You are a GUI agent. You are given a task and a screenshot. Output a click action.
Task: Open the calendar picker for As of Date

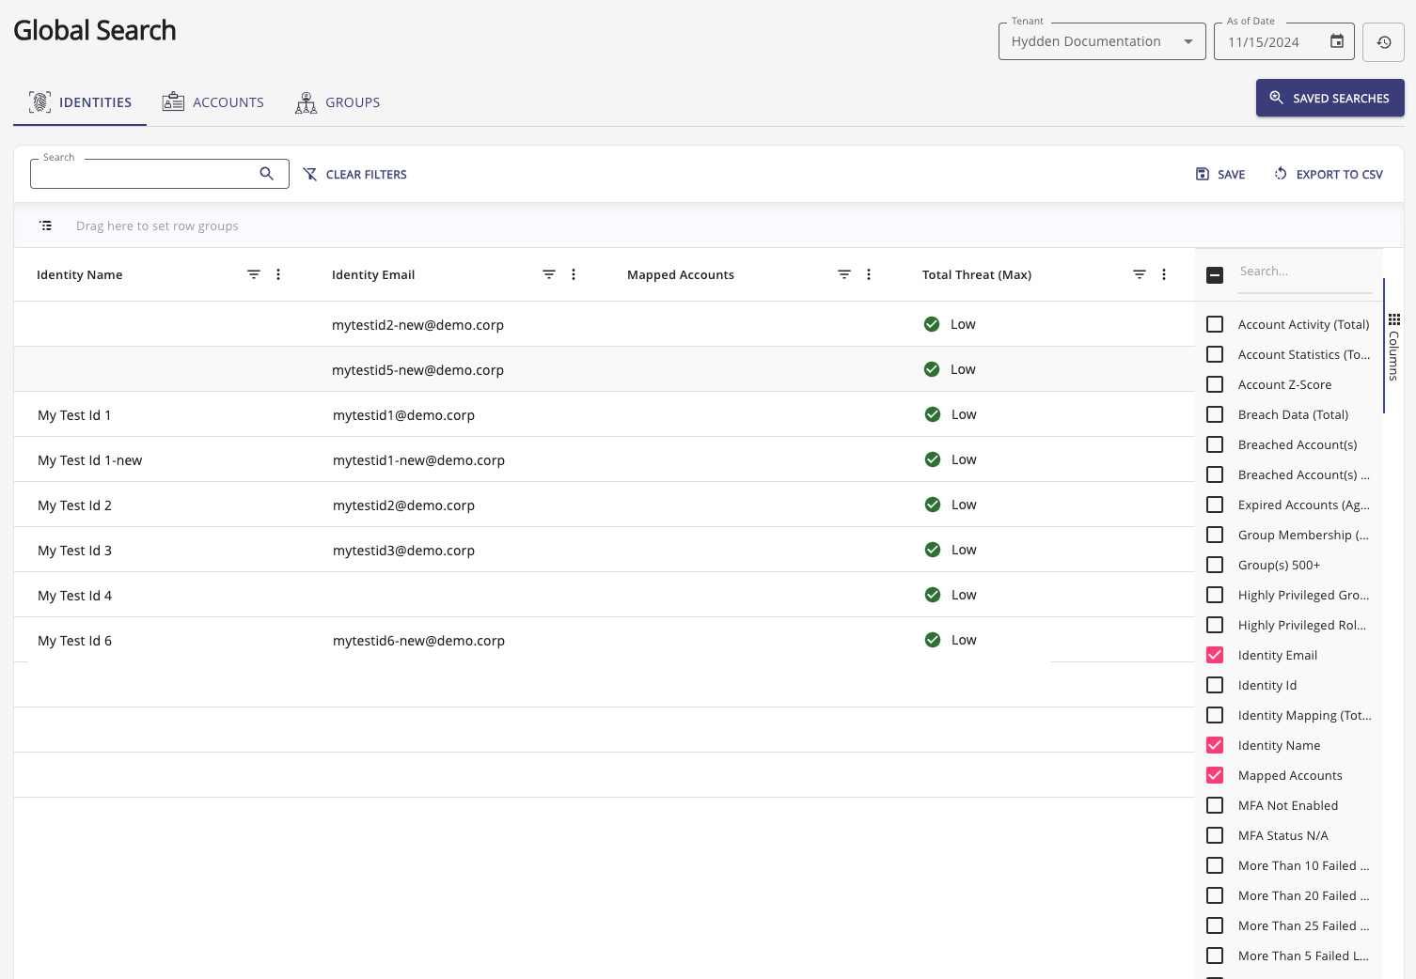1336,41
